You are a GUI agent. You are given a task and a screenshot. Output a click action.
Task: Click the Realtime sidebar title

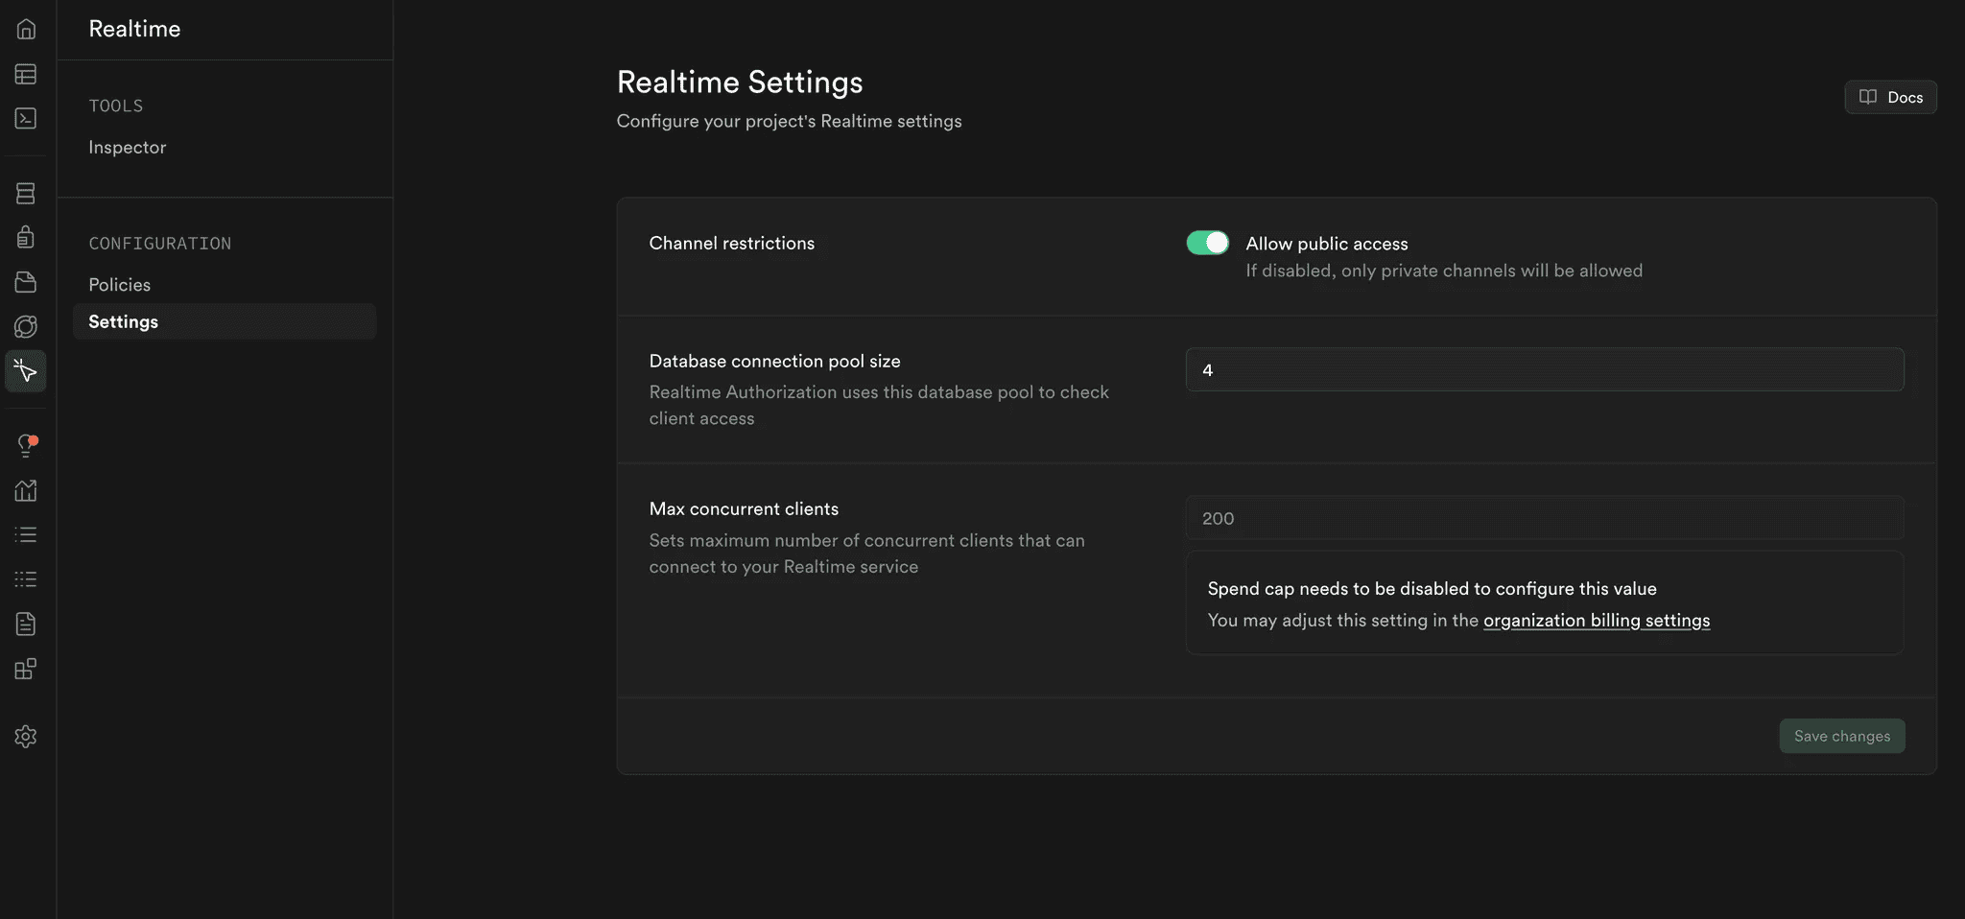click(134, 29)
